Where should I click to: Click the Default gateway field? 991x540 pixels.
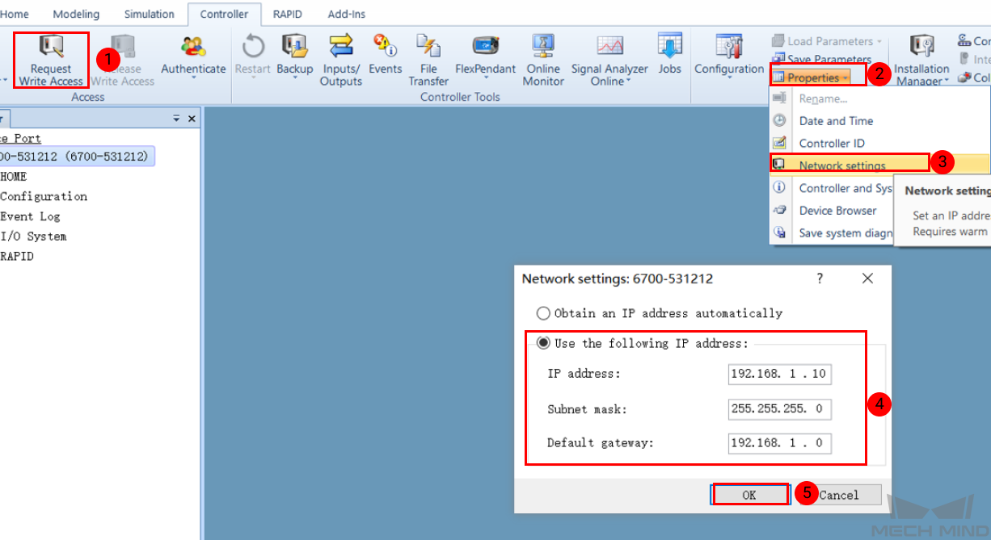coord(779,442)
